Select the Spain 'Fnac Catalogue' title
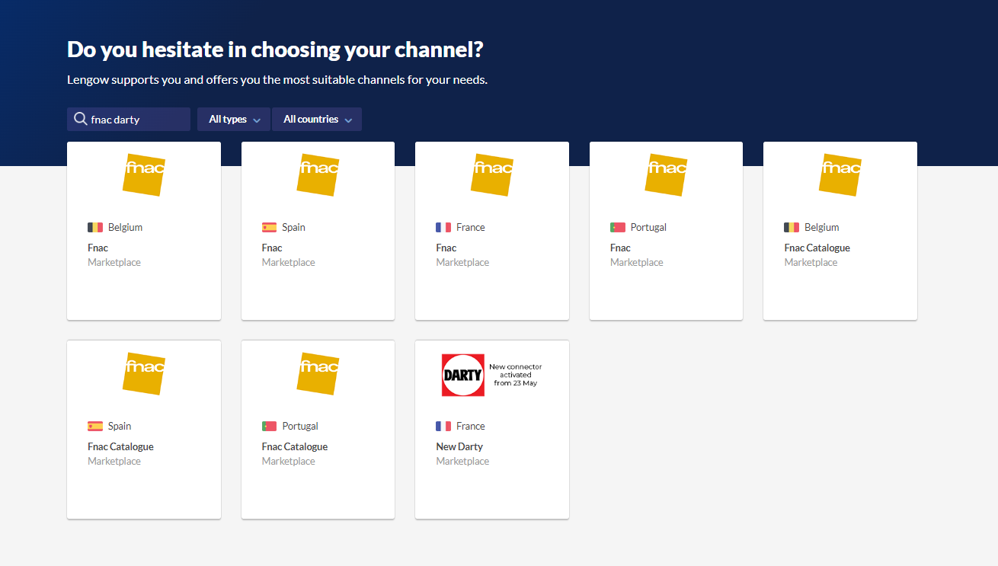The width and height of the screenshot is (998, 566). click(x=120, y=447)
